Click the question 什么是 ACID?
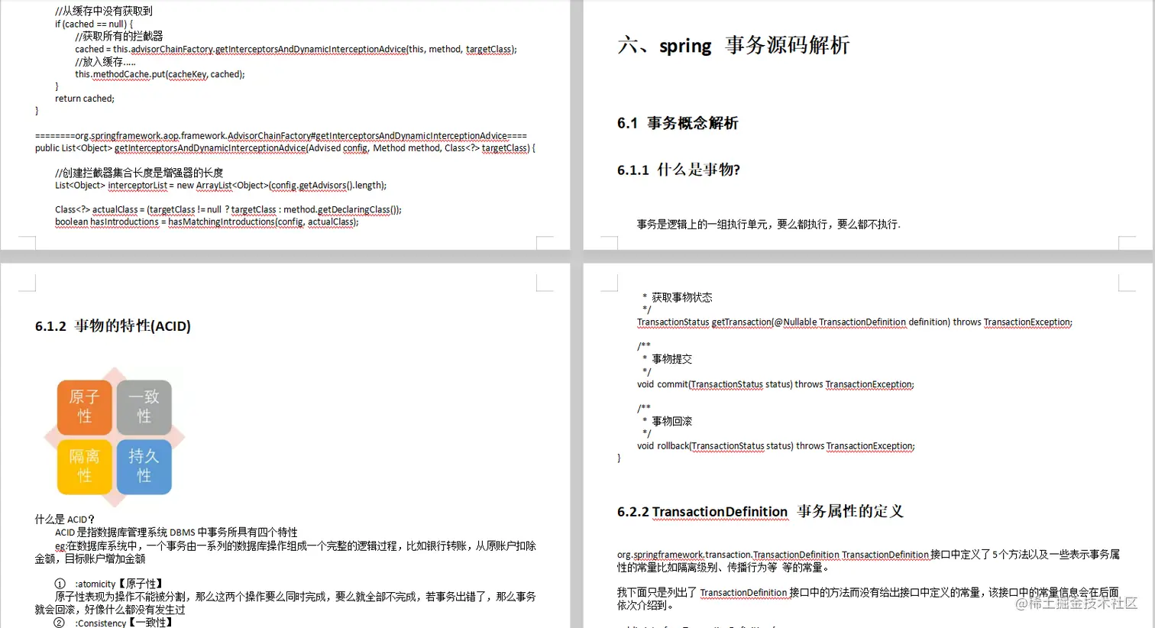Screen dimensions: 1155x628 pos(65,520)
